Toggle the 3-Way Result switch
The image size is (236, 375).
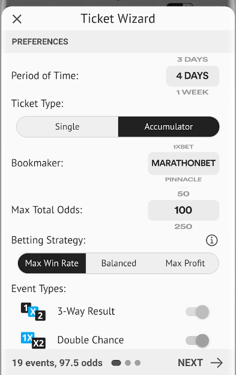198,312
